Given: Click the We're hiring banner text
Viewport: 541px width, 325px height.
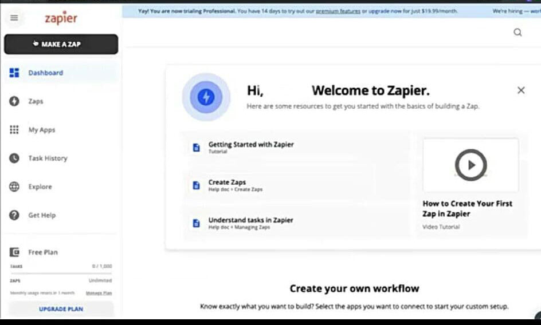Looking at the screenshot, I should [516, 11].
